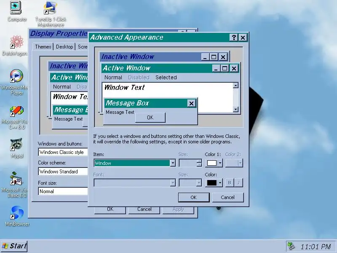
Task: Click Message Box preview close button
Action: (191, 103)
